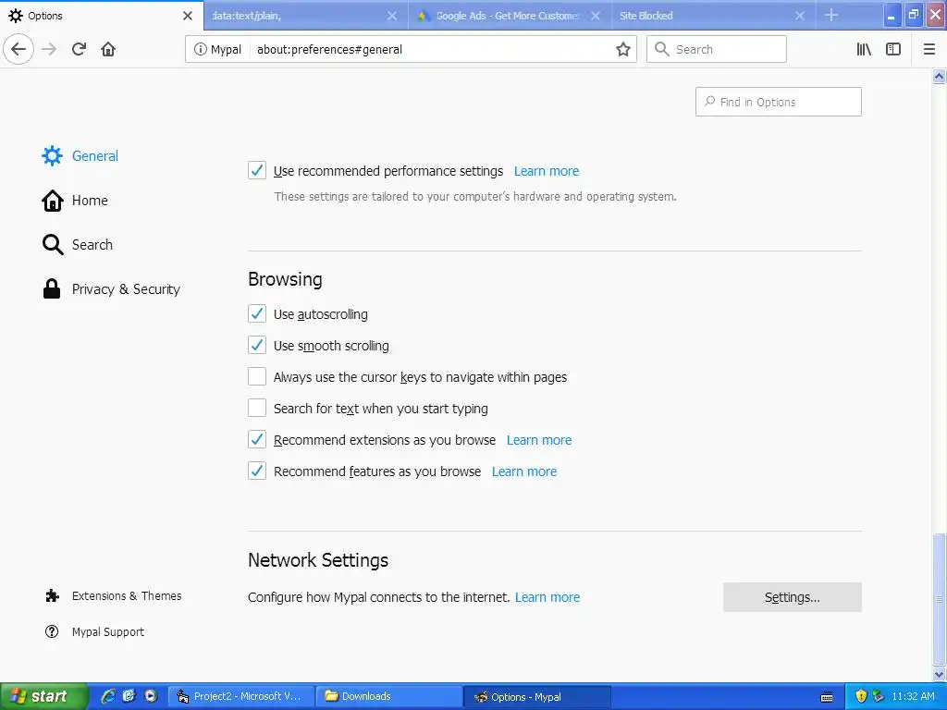Select the General category gear icon

coord(52,155)
